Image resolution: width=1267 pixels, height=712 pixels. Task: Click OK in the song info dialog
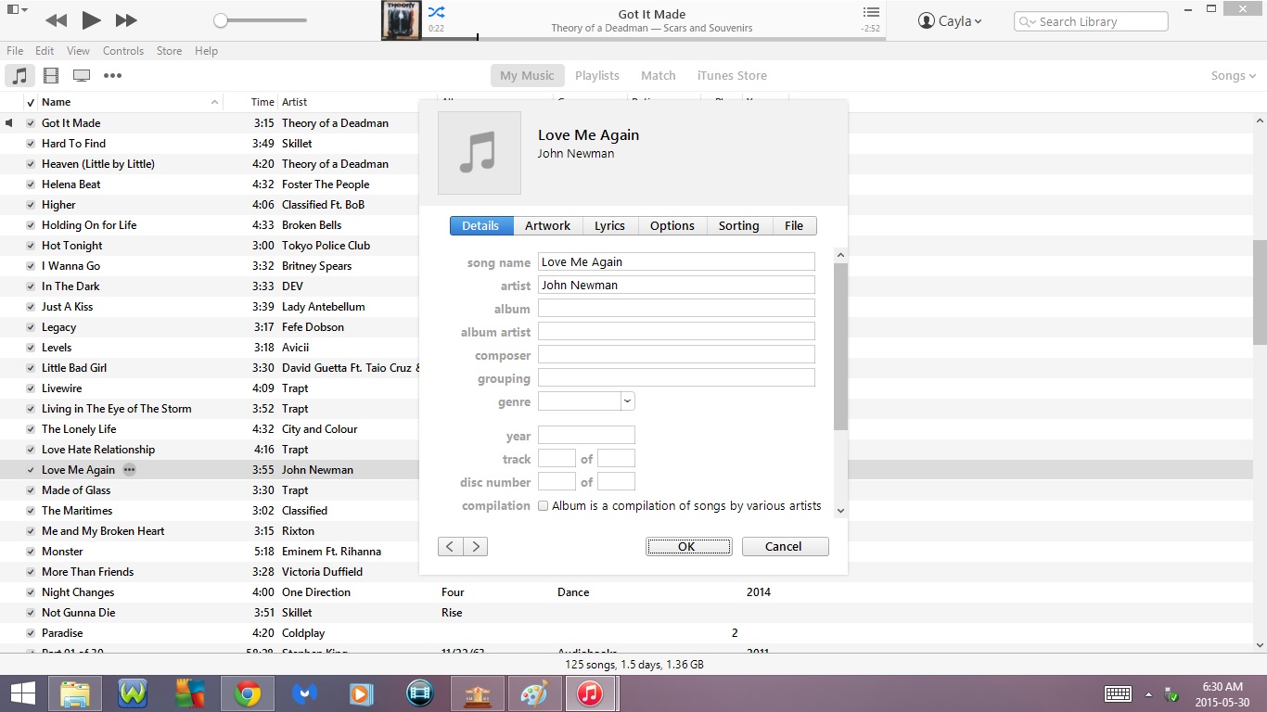point(688,547)
